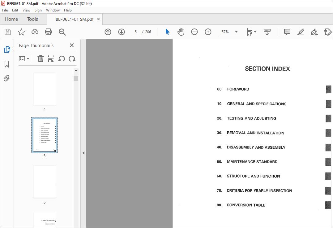This screenshot has height=228, width=333.
Task: Select page 4 thumbnail
Action: [x=45, y=89]
